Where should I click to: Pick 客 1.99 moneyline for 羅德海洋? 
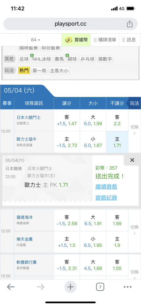coord(117,220)
